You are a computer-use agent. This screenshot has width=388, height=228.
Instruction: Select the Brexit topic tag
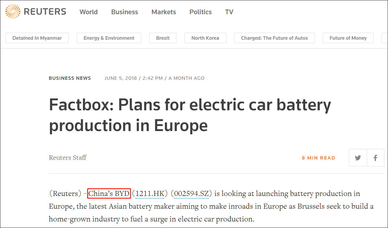[163, 38]
